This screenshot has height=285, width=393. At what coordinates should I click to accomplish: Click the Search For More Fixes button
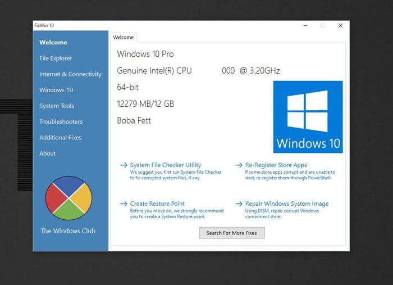click(x=232, y=233)
